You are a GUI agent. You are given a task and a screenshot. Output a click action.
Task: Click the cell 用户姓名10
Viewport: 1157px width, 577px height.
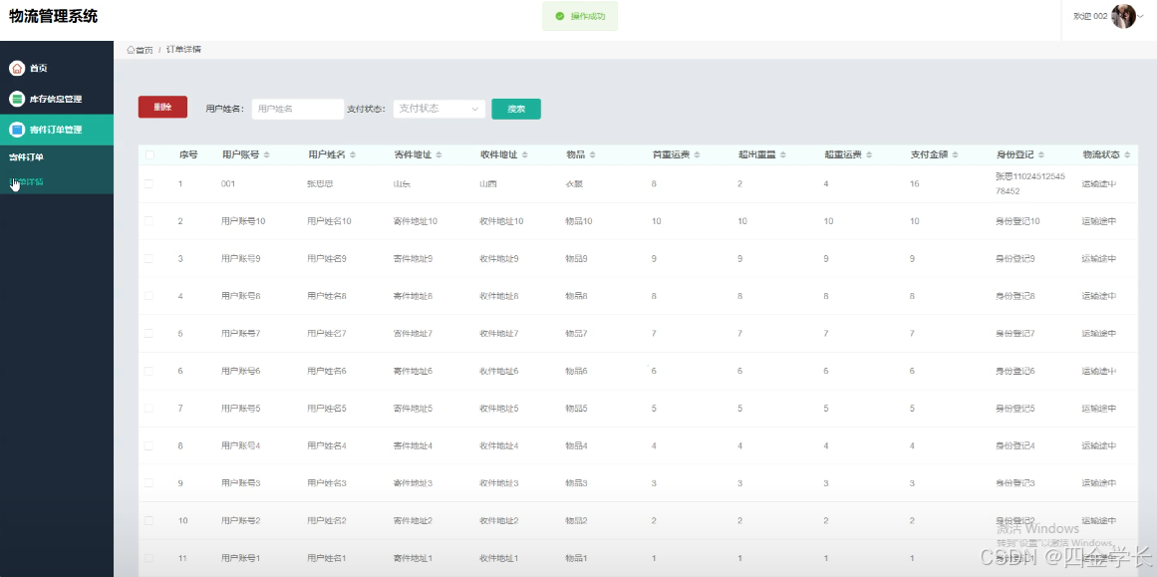pyautogui.click(x=329, y=220)
